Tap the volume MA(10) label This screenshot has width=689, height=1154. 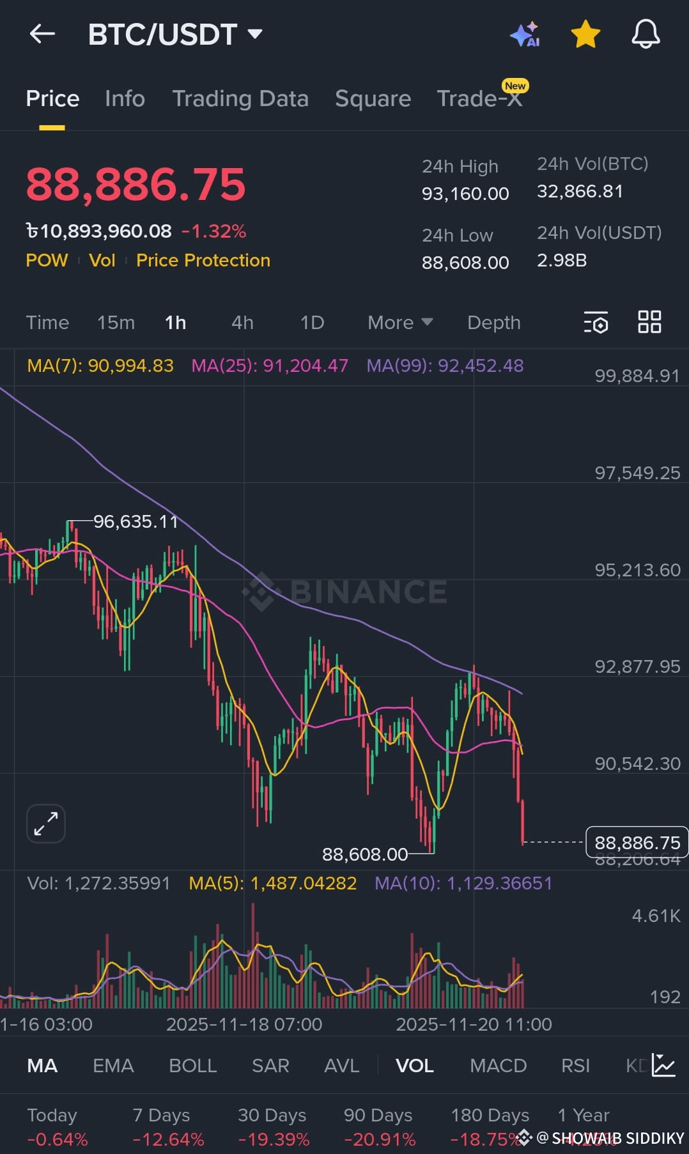coord(463,883)
